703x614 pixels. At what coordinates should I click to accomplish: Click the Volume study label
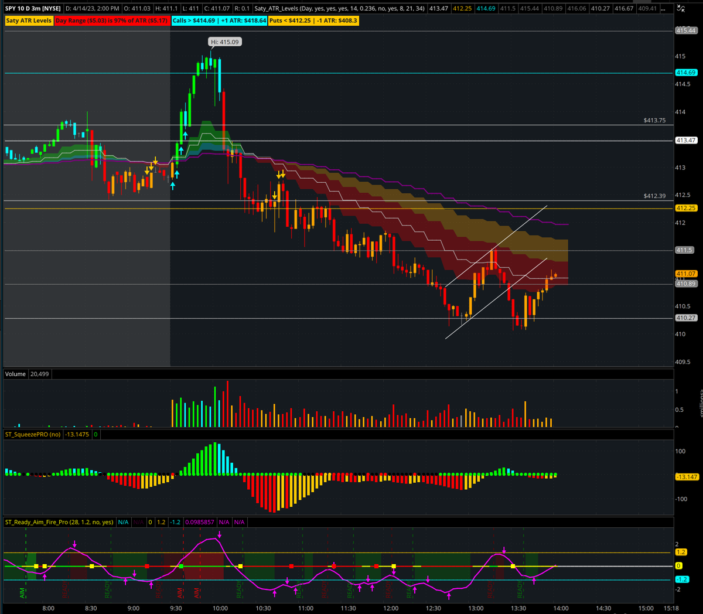(x=16, y=374)
